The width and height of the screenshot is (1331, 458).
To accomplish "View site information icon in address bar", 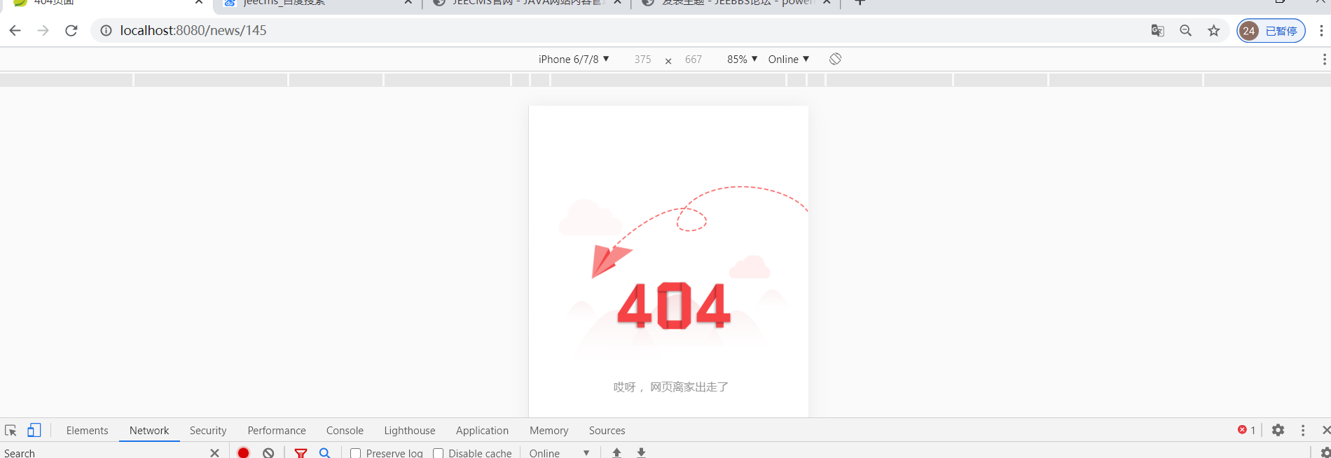I will tap(106, 31).
